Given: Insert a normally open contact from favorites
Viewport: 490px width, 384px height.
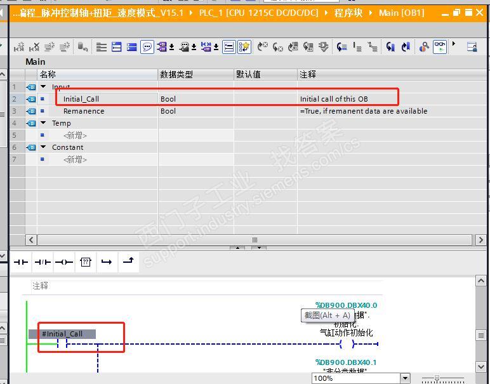Looking at the screenshot, I should (x=21, y=262).
